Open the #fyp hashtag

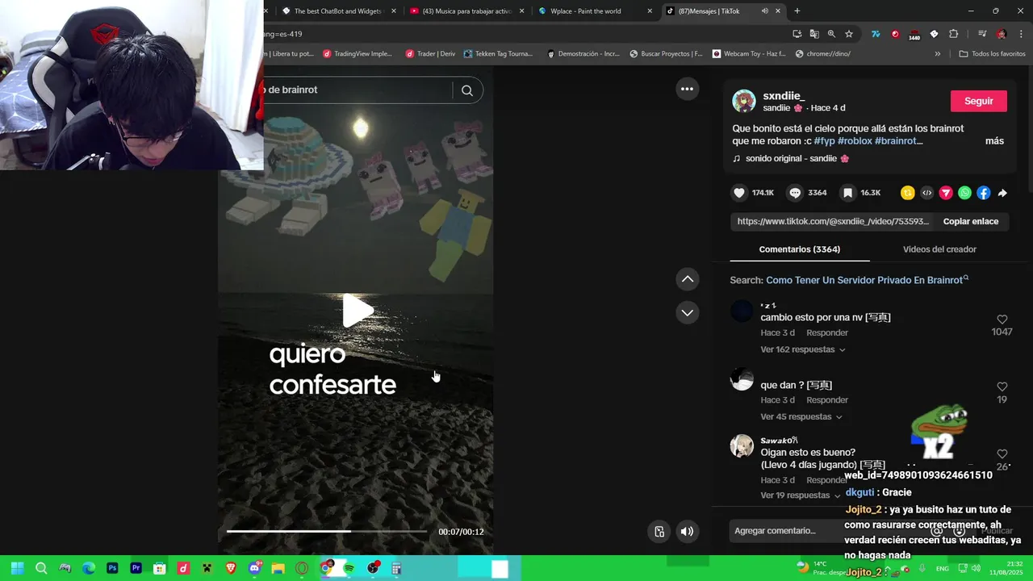coord(824,140)
